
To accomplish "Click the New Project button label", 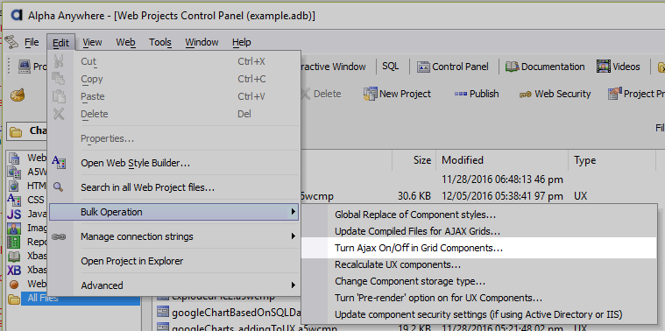I will 405,94.
